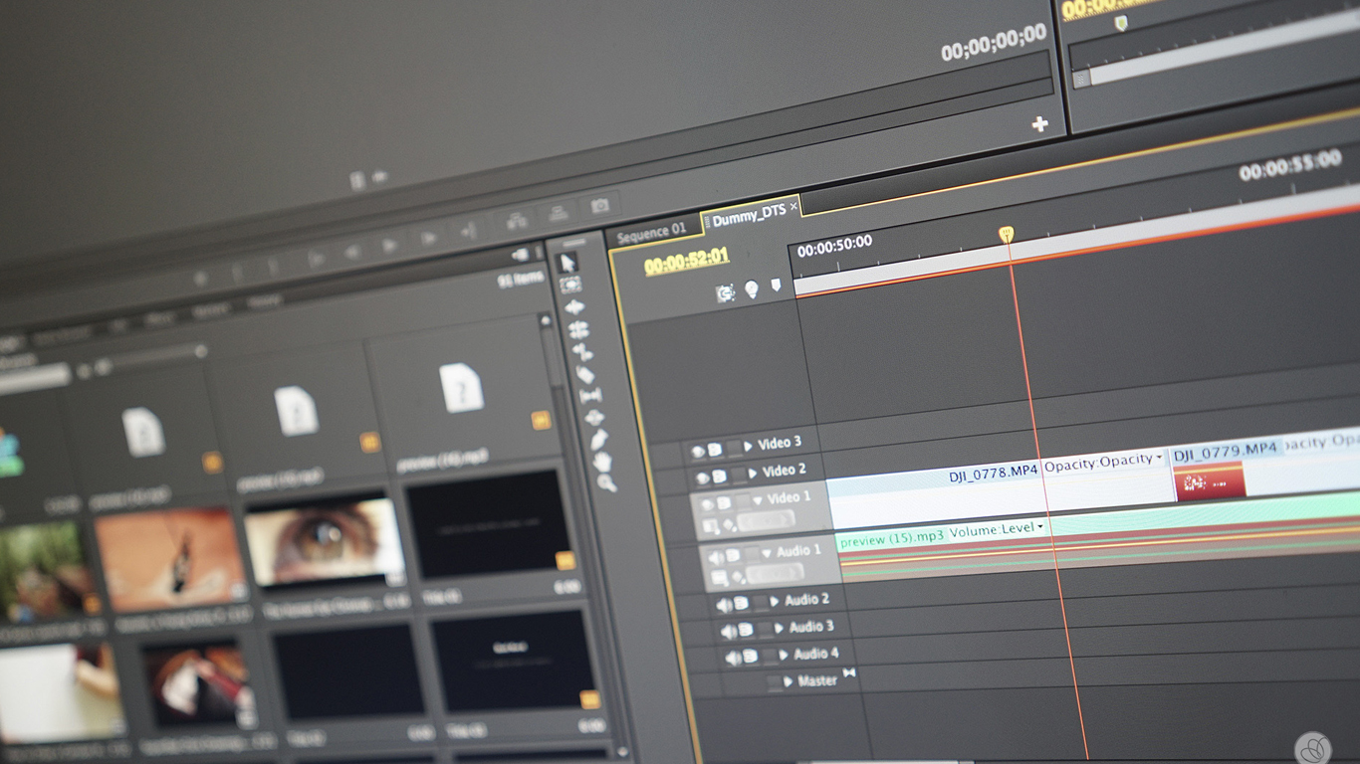Click the Show Keyframes icon on Audio 1
1360x764 pixels.
(738, 576)
